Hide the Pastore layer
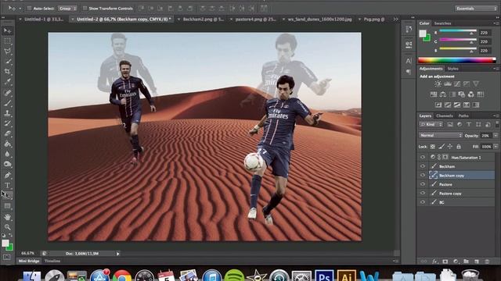Viewport: 501px width, 281px height. click(x=423, y=184)
